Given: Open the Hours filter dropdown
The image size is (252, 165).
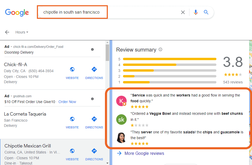Looking at the screenshot, I should pyautogui.click(x=22, y=32).
